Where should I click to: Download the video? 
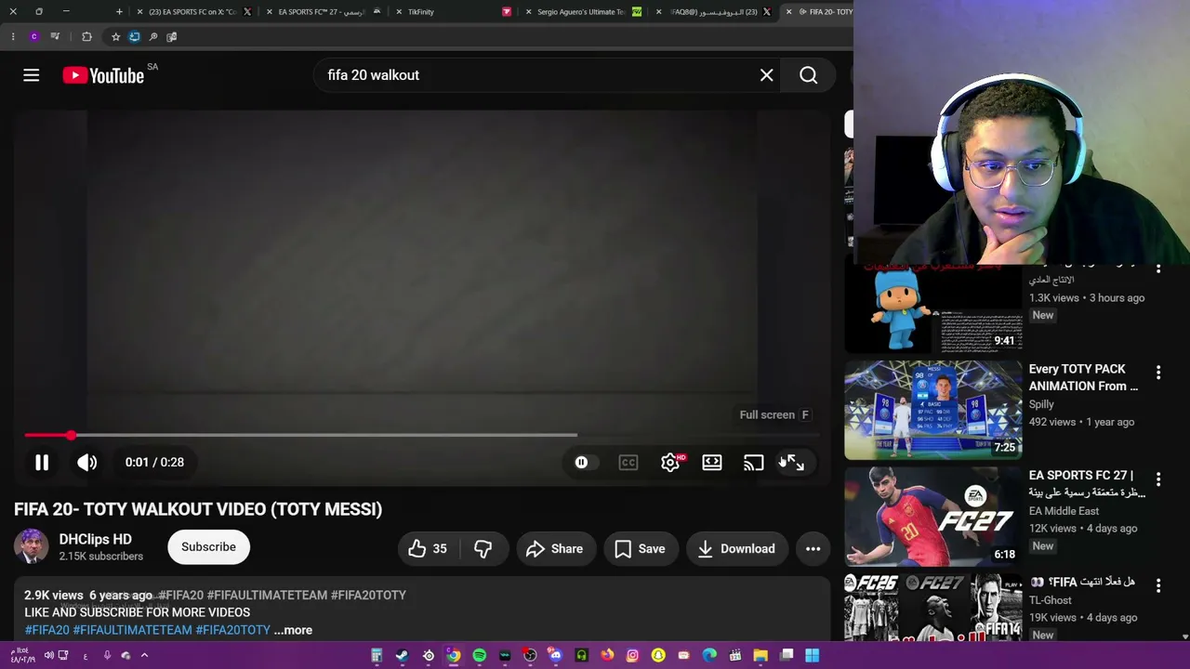click(736, 548)
